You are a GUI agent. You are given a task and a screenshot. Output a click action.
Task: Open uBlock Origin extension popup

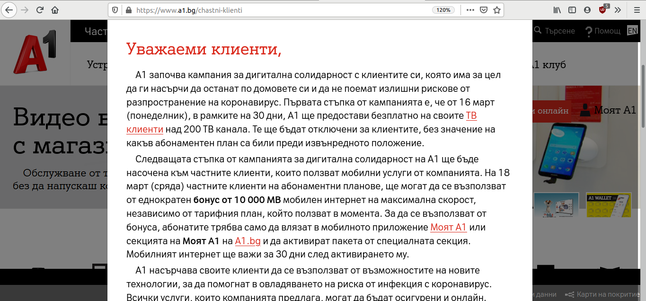coord(603,9)
